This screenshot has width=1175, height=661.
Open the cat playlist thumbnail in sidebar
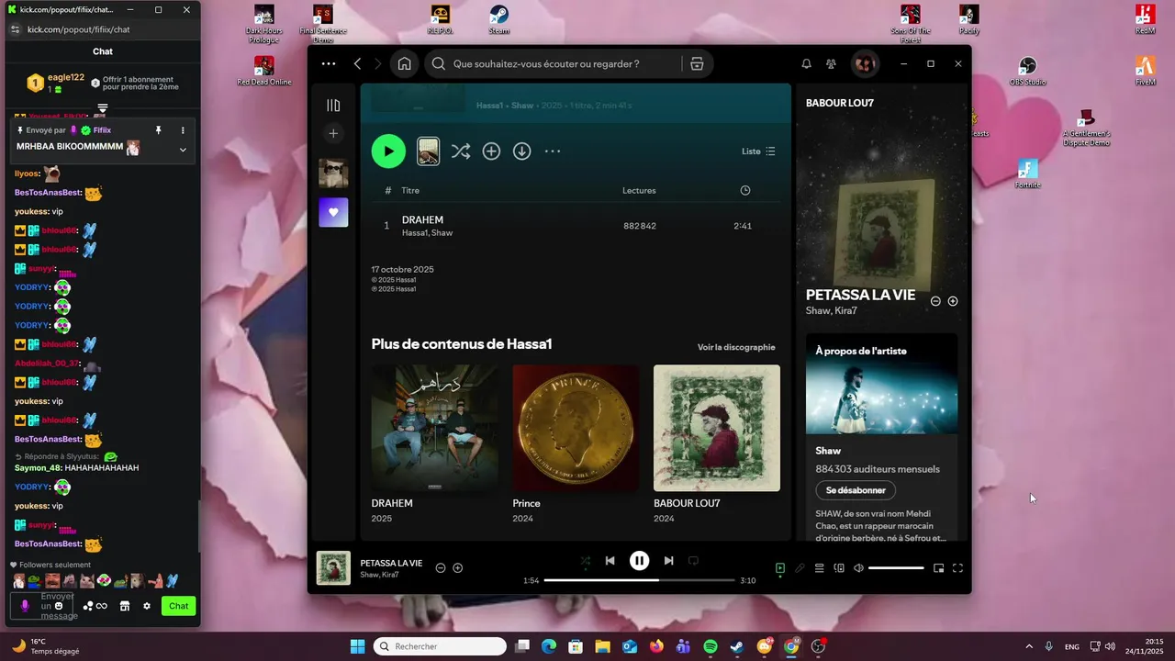333,173
